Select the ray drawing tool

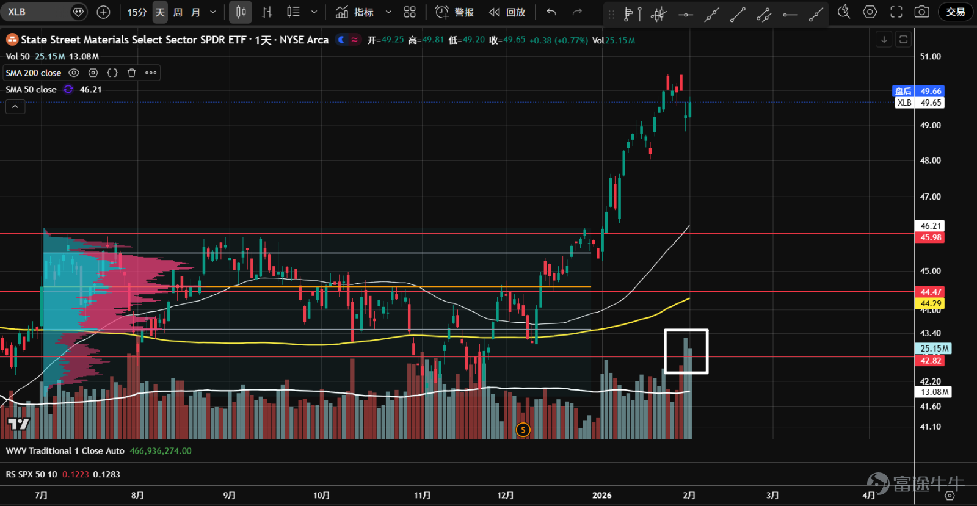point(816,13)
